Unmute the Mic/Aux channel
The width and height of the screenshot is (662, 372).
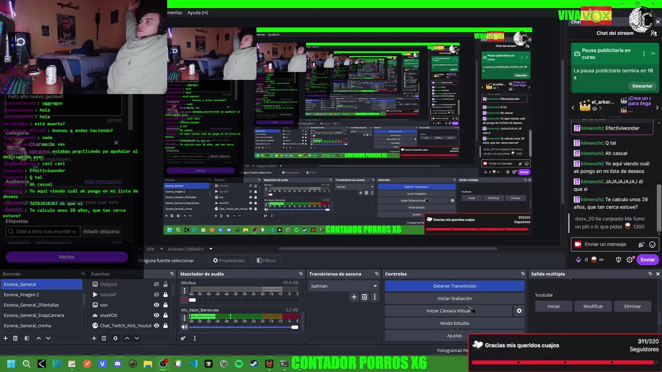(184, 300)
